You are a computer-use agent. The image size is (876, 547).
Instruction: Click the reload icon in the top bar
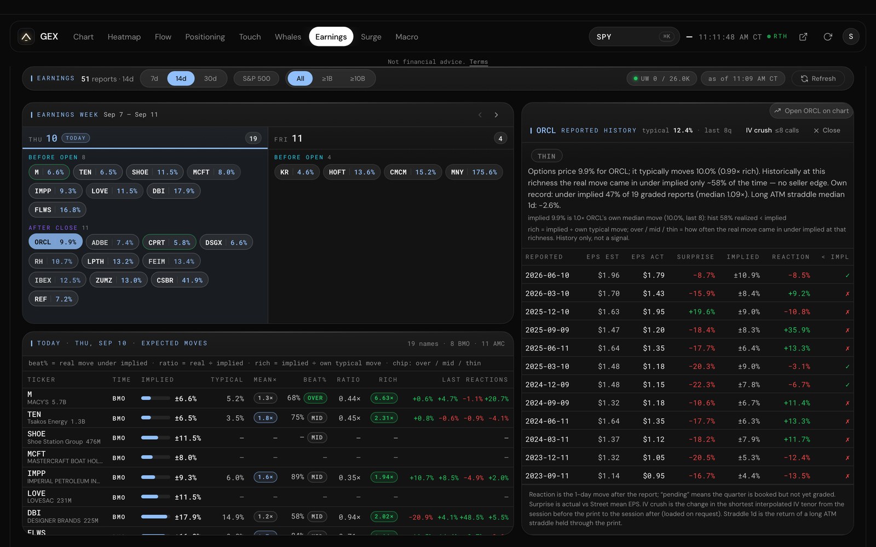coord(828,37)
